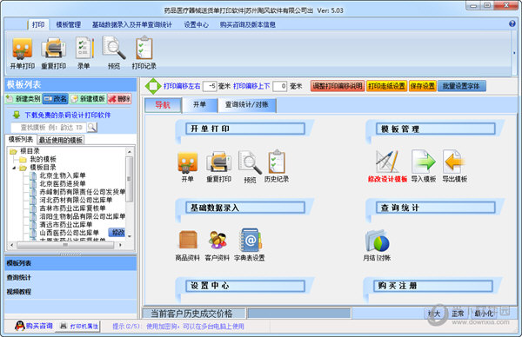
Task: Switch to the 打印 ribbon tab
Action: (38, 24)
